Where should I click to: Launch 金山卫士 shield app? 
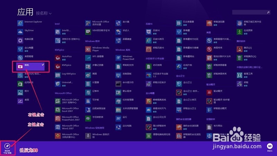click(184, 84)
